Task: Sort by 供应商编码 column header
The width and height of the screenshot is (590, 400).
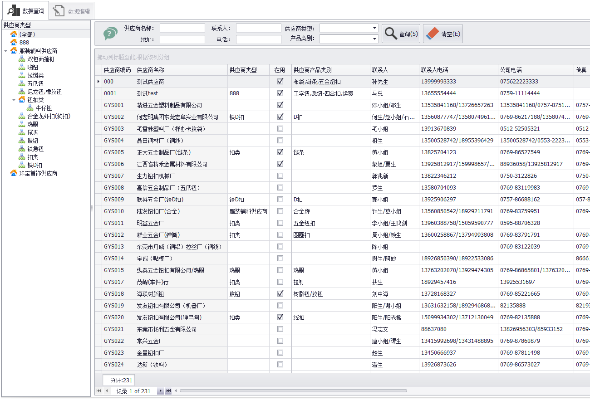Action: (118, 70)
